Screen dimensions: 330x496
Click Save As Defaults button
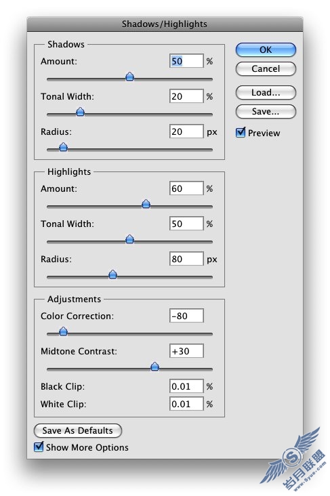(x=77, y=430)
